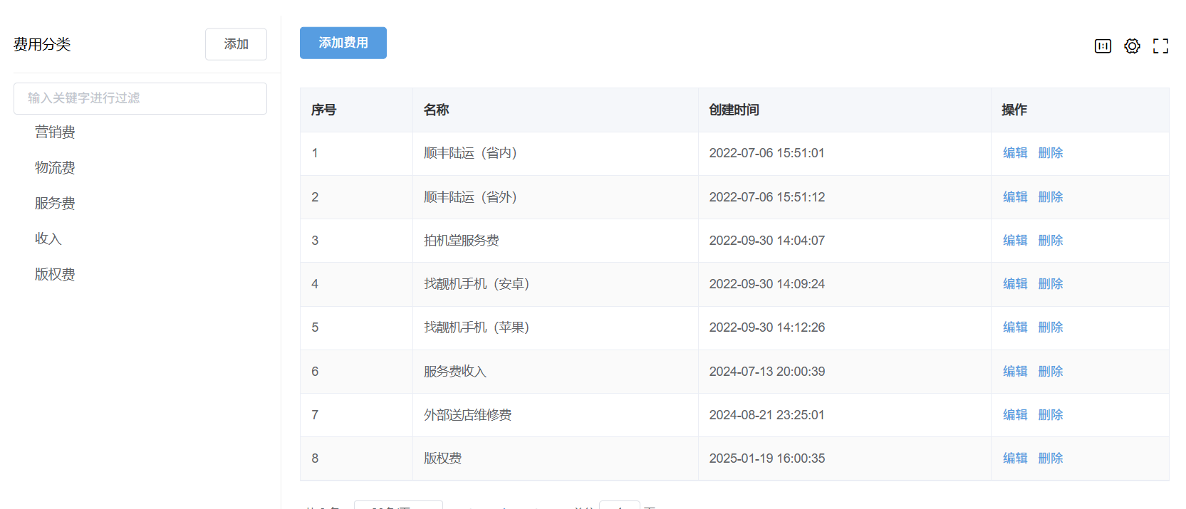The height and width of the screenshot is (509, 1186).
Task: Select 收入 category in the sidebar
Action: click(48, 238)
